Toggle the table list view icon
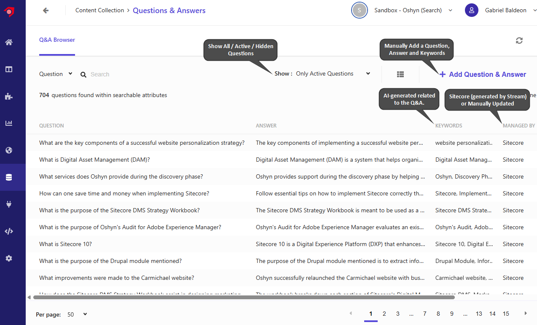This screenshot has width=537, height=325. pos(400,74)
